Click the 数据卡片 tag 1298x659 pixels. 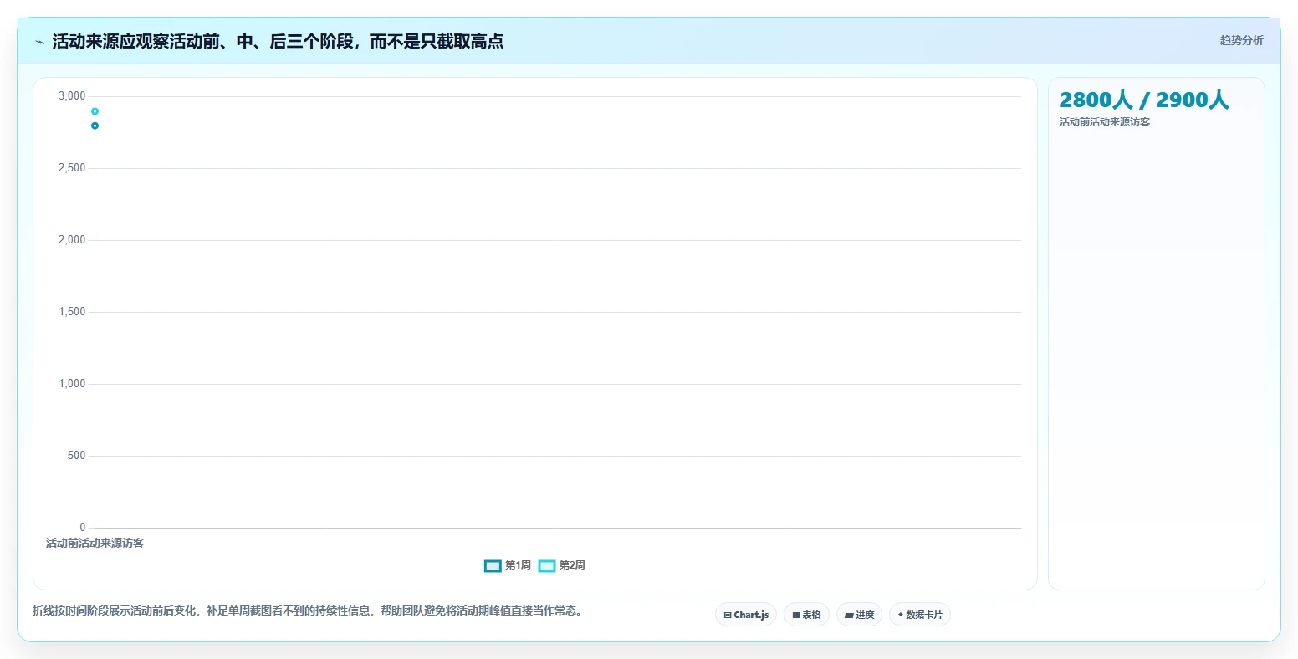click(919, 615)
